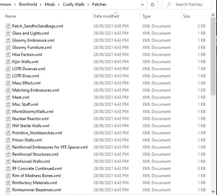Sort files by Name column header
Viewport: 217px width, 195px height.
[x=11, y=16]
